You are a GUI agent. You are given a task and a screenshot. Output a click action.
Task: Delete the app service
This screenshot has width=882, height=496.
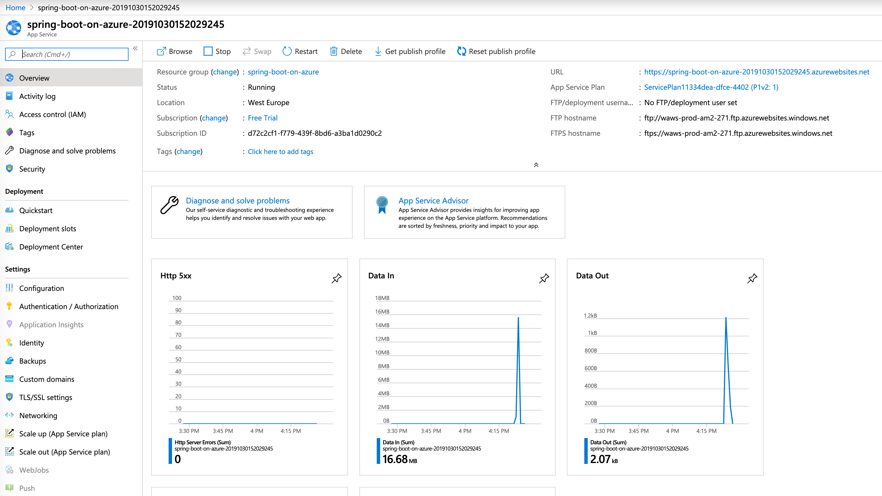[x=346, y=51]
